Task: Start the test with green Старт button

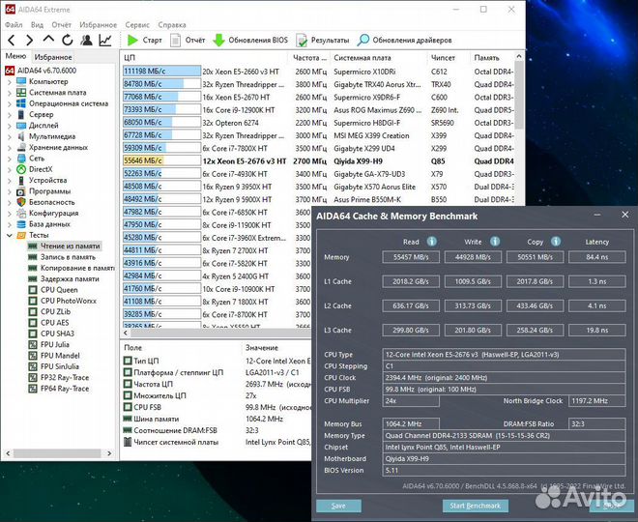Action: (144, 40)
